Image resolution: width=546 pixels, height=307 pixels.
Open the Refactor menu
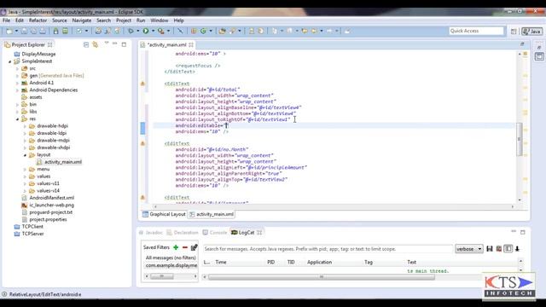(38, 20)
